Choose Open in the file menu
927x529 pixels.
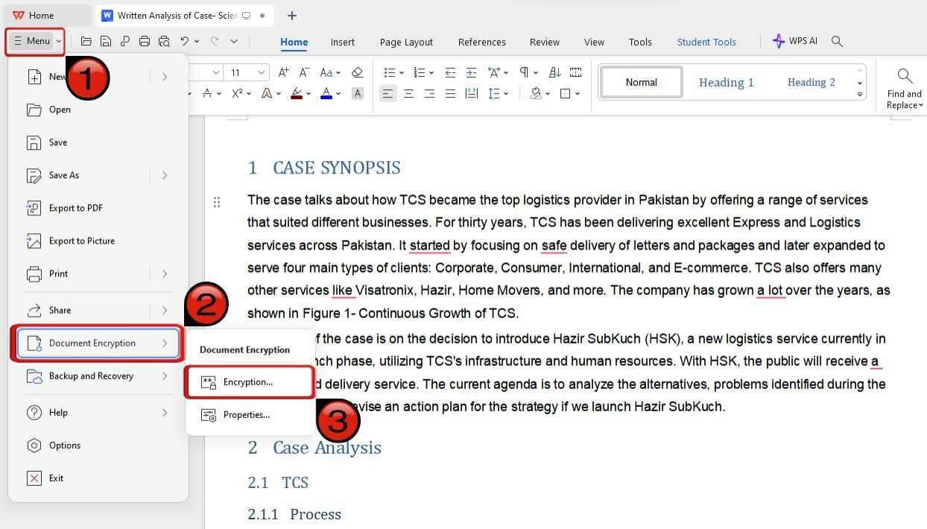(x=98, y=110)
